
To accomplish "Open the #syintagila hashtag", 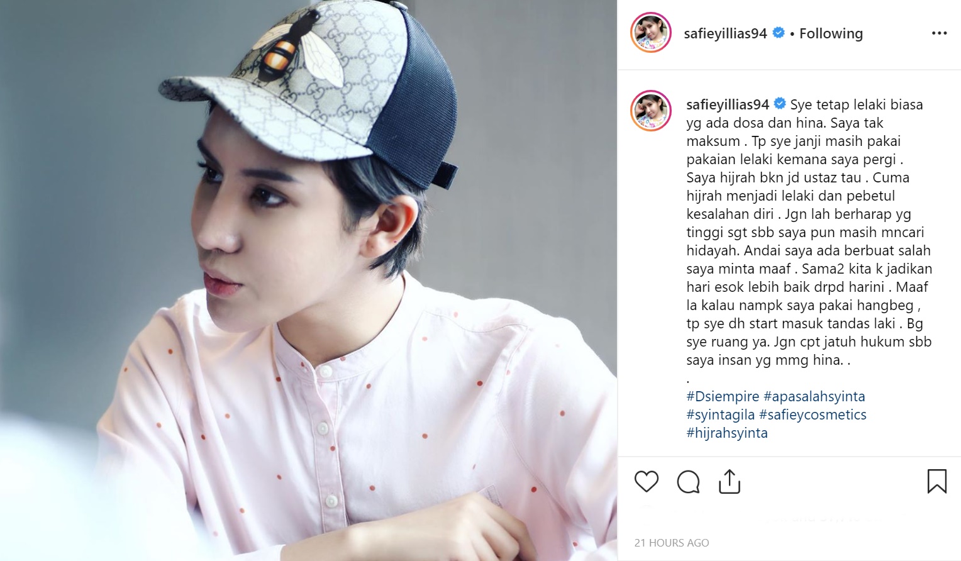I will pyautogui.click(x=721, y=414).
